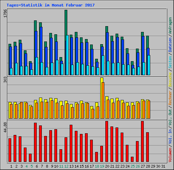Click the red Volumen bar for day 25
Screen dimensions: 174x170
pyautogui.click(x=132, y=159)
